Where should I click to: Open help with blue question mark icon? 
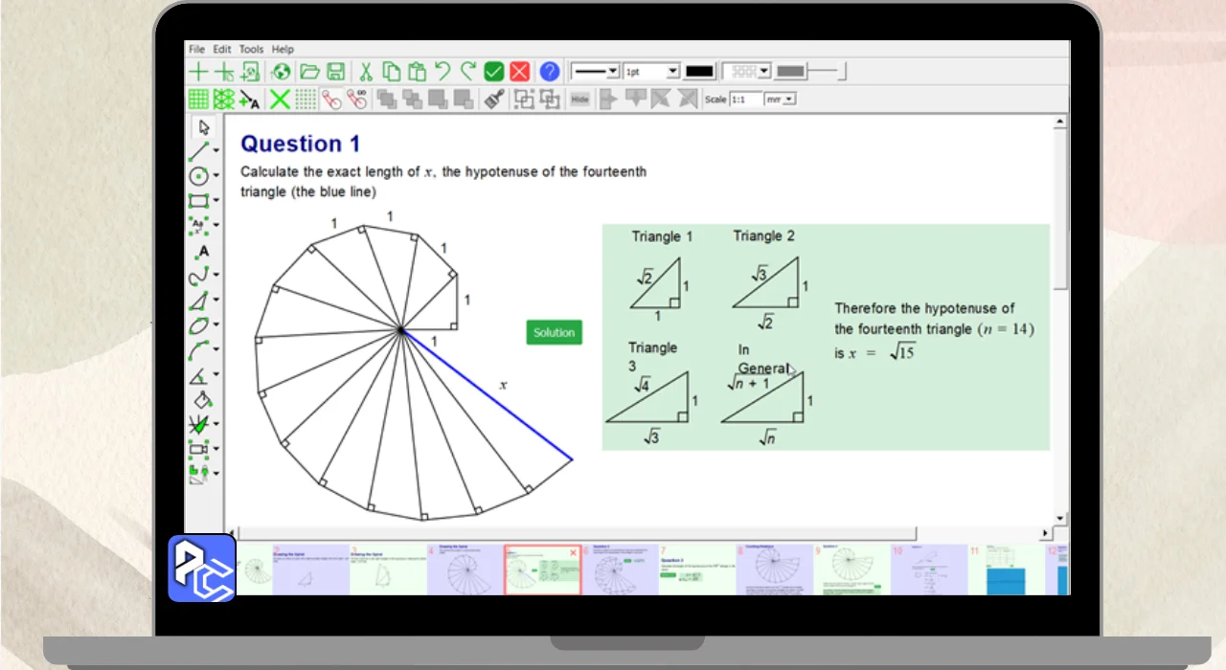click(x=549, y=71)
